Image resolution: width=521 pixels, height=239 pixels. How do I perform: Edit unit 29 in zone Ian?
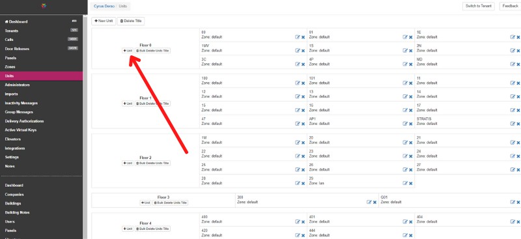[x=405, y=183]
